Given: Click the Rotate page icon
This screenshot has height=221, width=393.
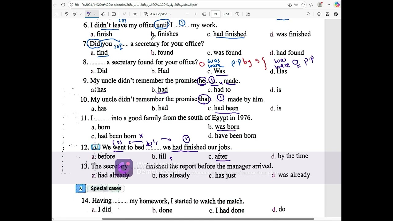Looking at the screenshot, I should click(237, 14).
